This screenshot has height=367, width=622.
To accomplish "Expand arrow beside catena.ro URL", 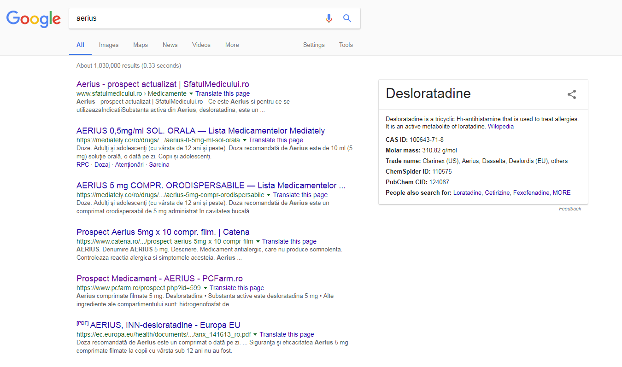I will pyautogui.click(x=258, y=241).
